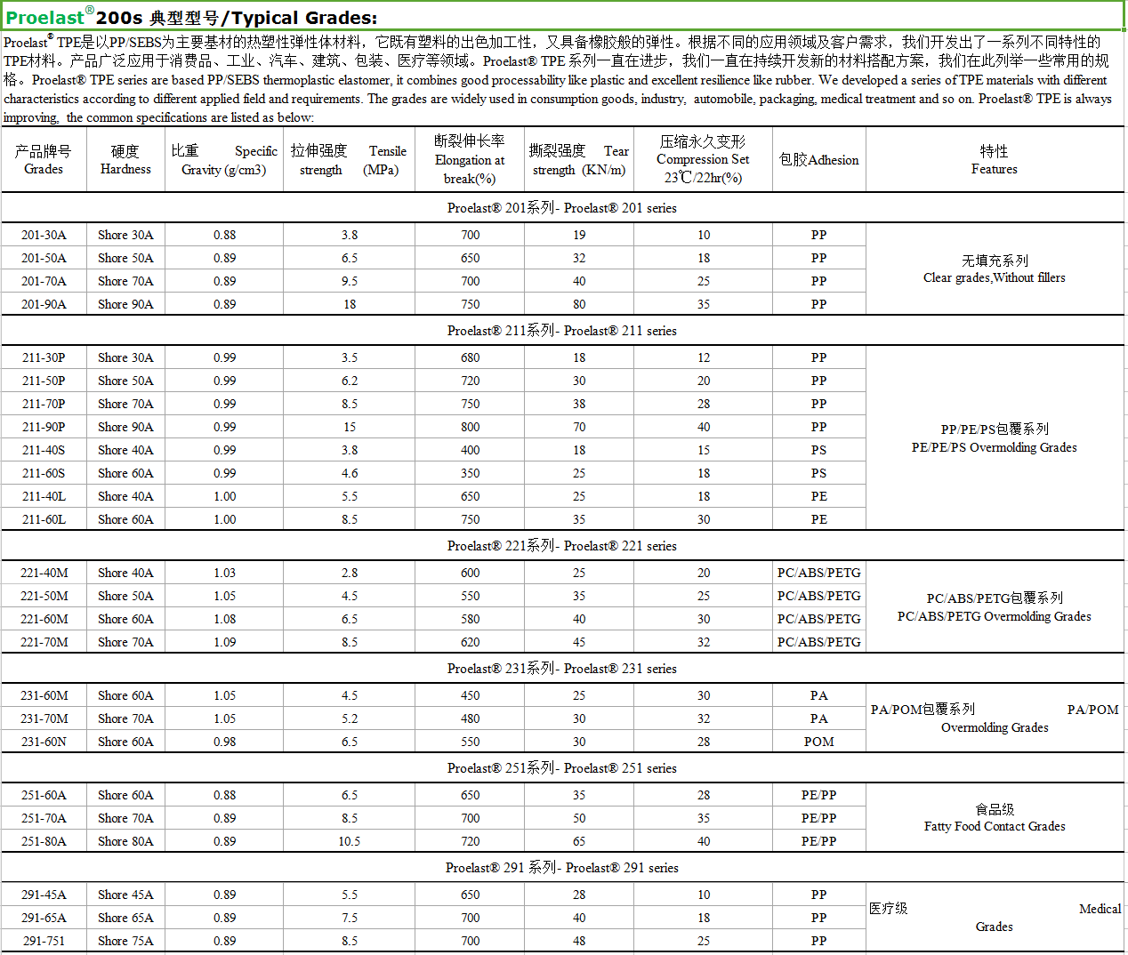
Task: Select grade cell '211-40S'
Action: coord(44,450)
